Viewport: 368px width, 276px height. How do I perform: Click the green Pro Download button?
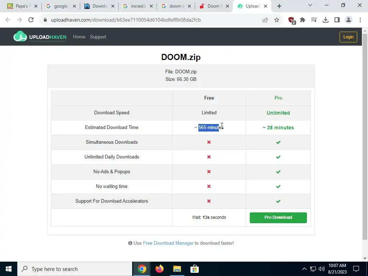(278, 217)
